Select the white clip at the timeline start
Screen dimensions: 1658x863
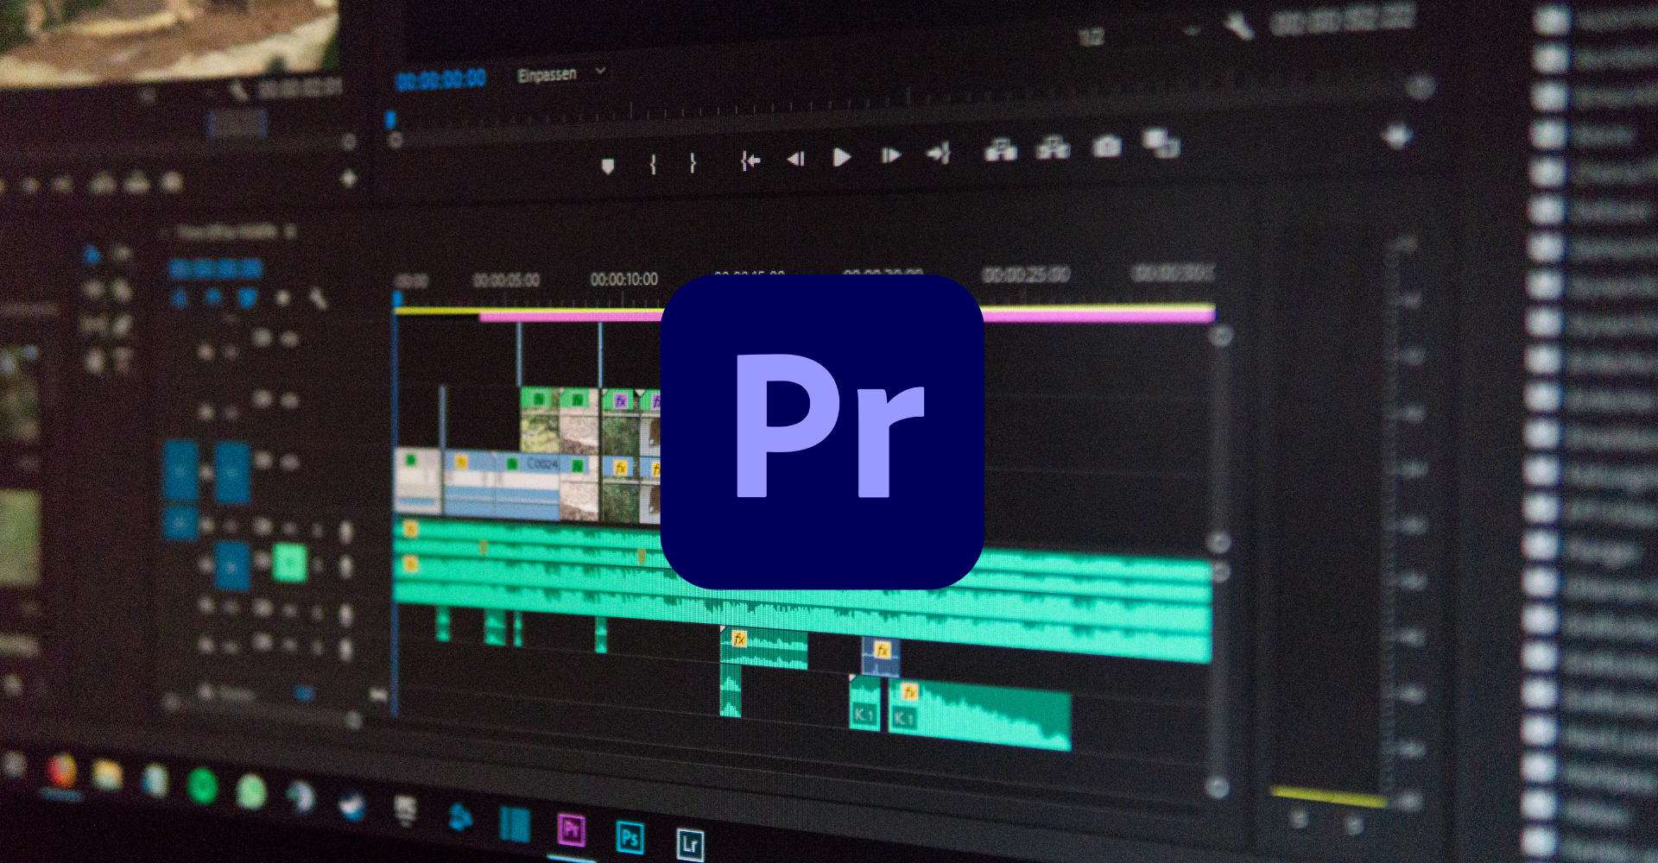(418, 480)
